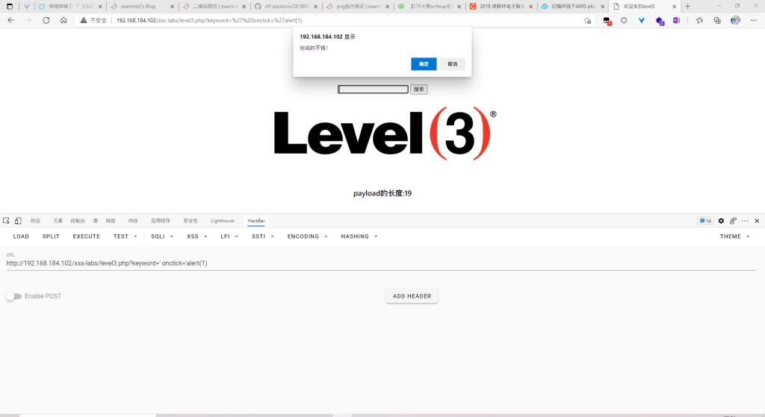Switch to the 红帽杯线下AWD plus tab
Viewport: 765px width, 417px height.
pyautogui.click(x=572, y=6)
